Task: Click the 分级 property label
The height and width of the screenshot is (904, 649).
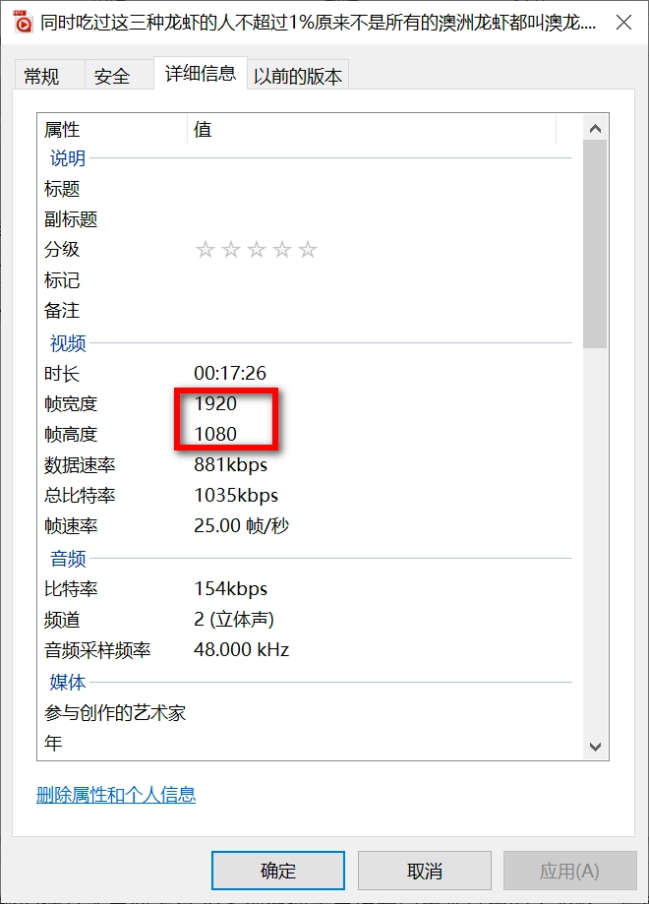Action: pyautogui.click(x=62, y=250)
